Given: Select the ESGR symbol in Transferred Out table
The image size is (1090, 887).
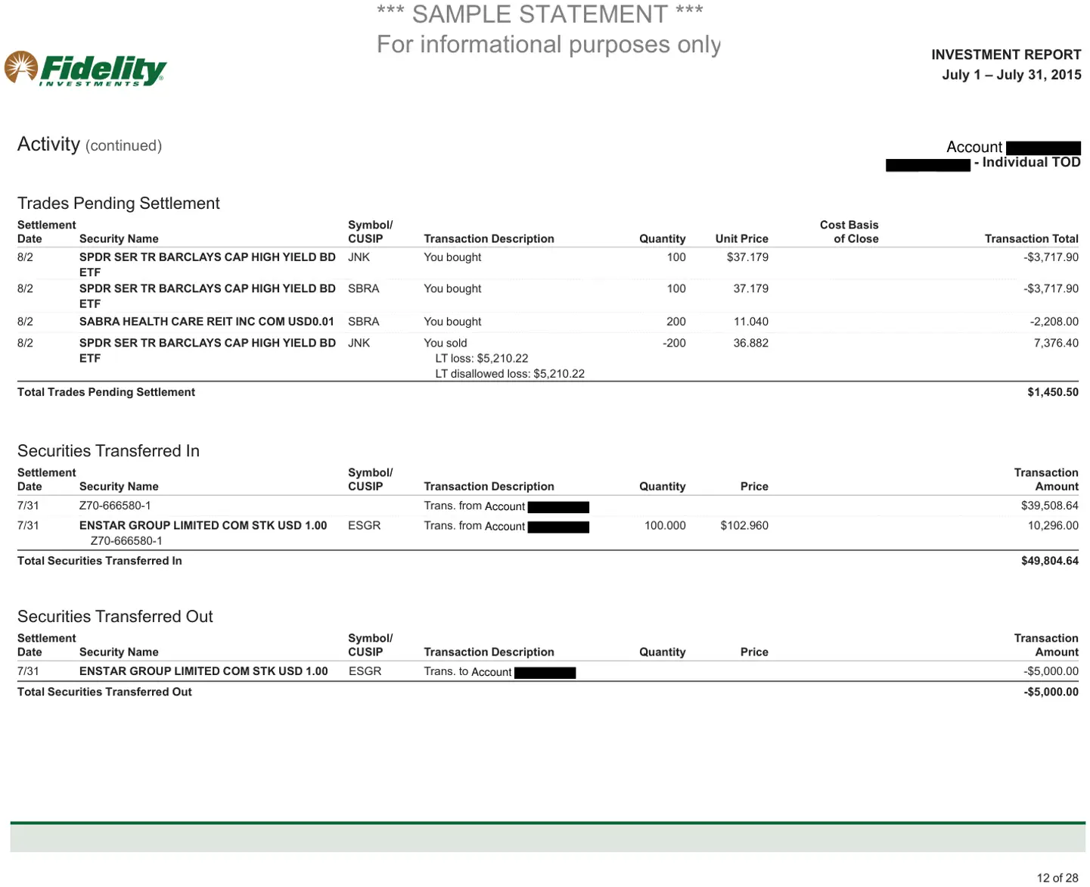Looking at the screenshot, I should coord(365,671).
